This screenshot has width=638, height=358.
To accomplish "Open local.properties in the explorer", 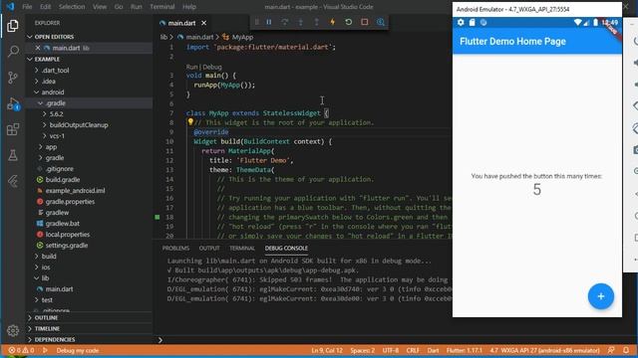I will point(68,235).
